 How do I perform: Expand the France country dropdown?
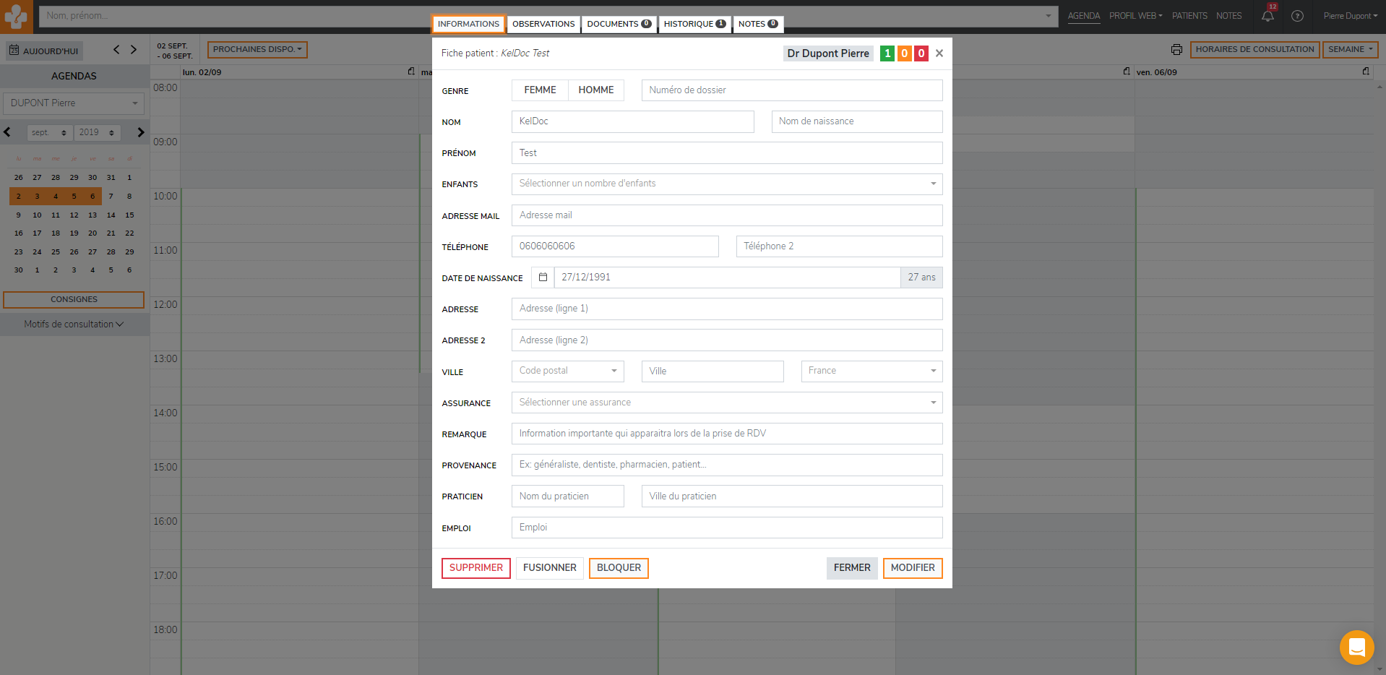pyautogui.click(x=871, y=371)
